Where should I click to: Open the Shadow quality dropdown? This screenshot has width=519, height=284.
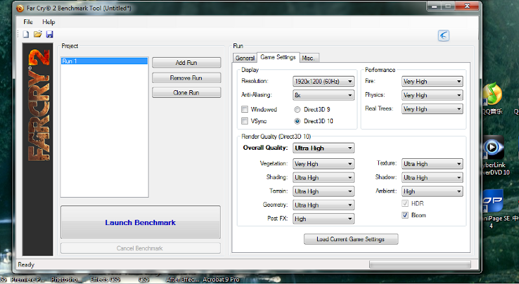coord(432,178)
